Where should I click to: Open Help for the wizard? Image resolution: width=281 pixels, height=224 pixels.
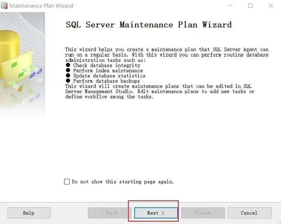click(29, 213)
